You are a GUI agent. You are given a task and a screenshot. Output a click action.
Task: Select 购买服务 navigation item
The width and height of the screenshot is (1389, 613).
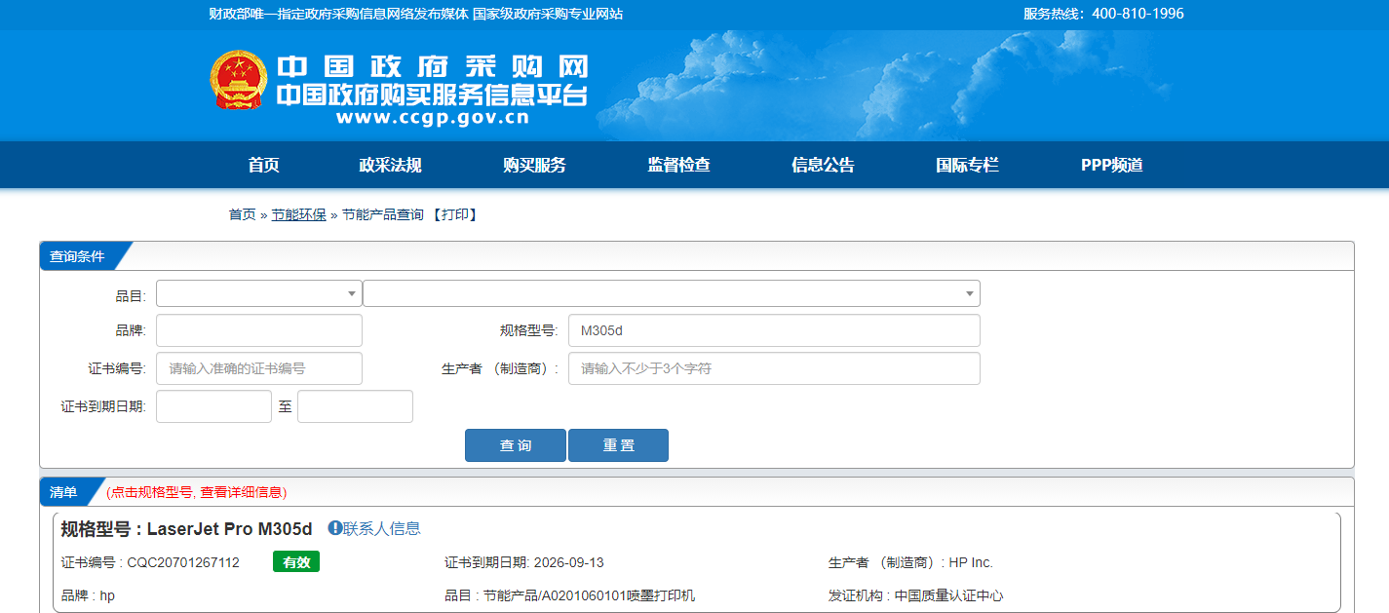point(534,165)
